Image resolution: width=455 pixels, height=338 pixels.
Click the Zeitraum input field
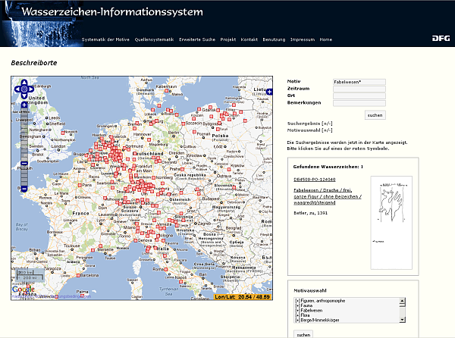click(359, 89)
